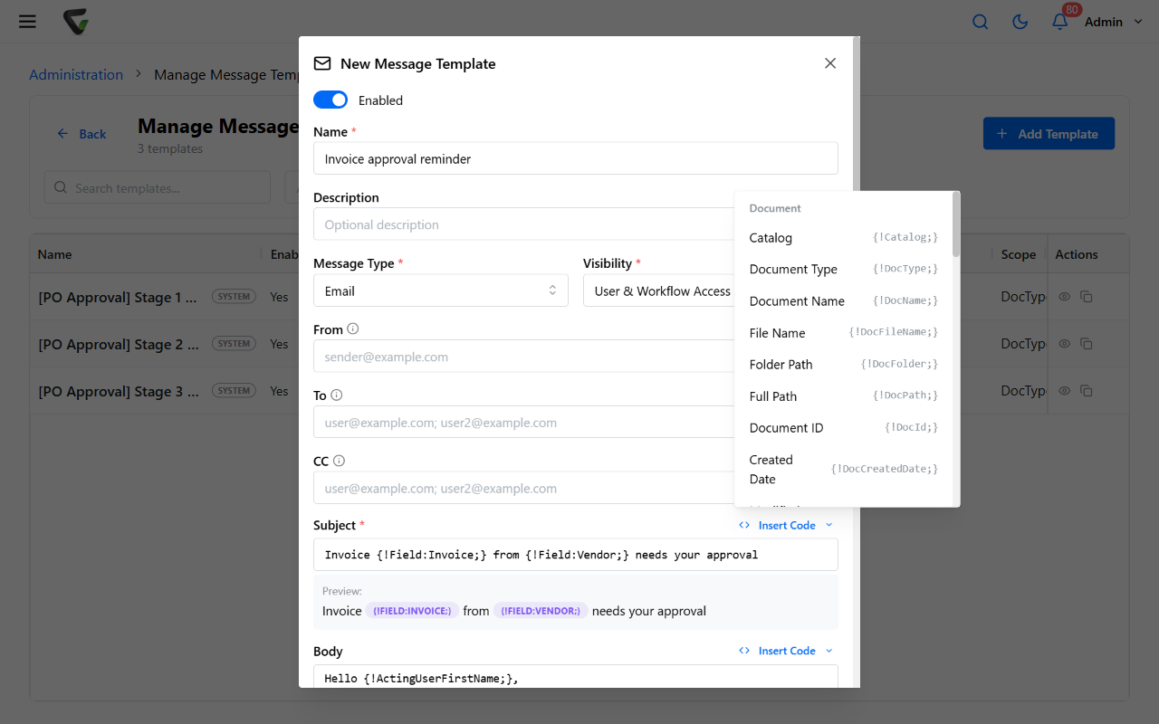Click the info icon next to CC
The width and height of the screenshot is (1159, 724).
pos(340,461)
